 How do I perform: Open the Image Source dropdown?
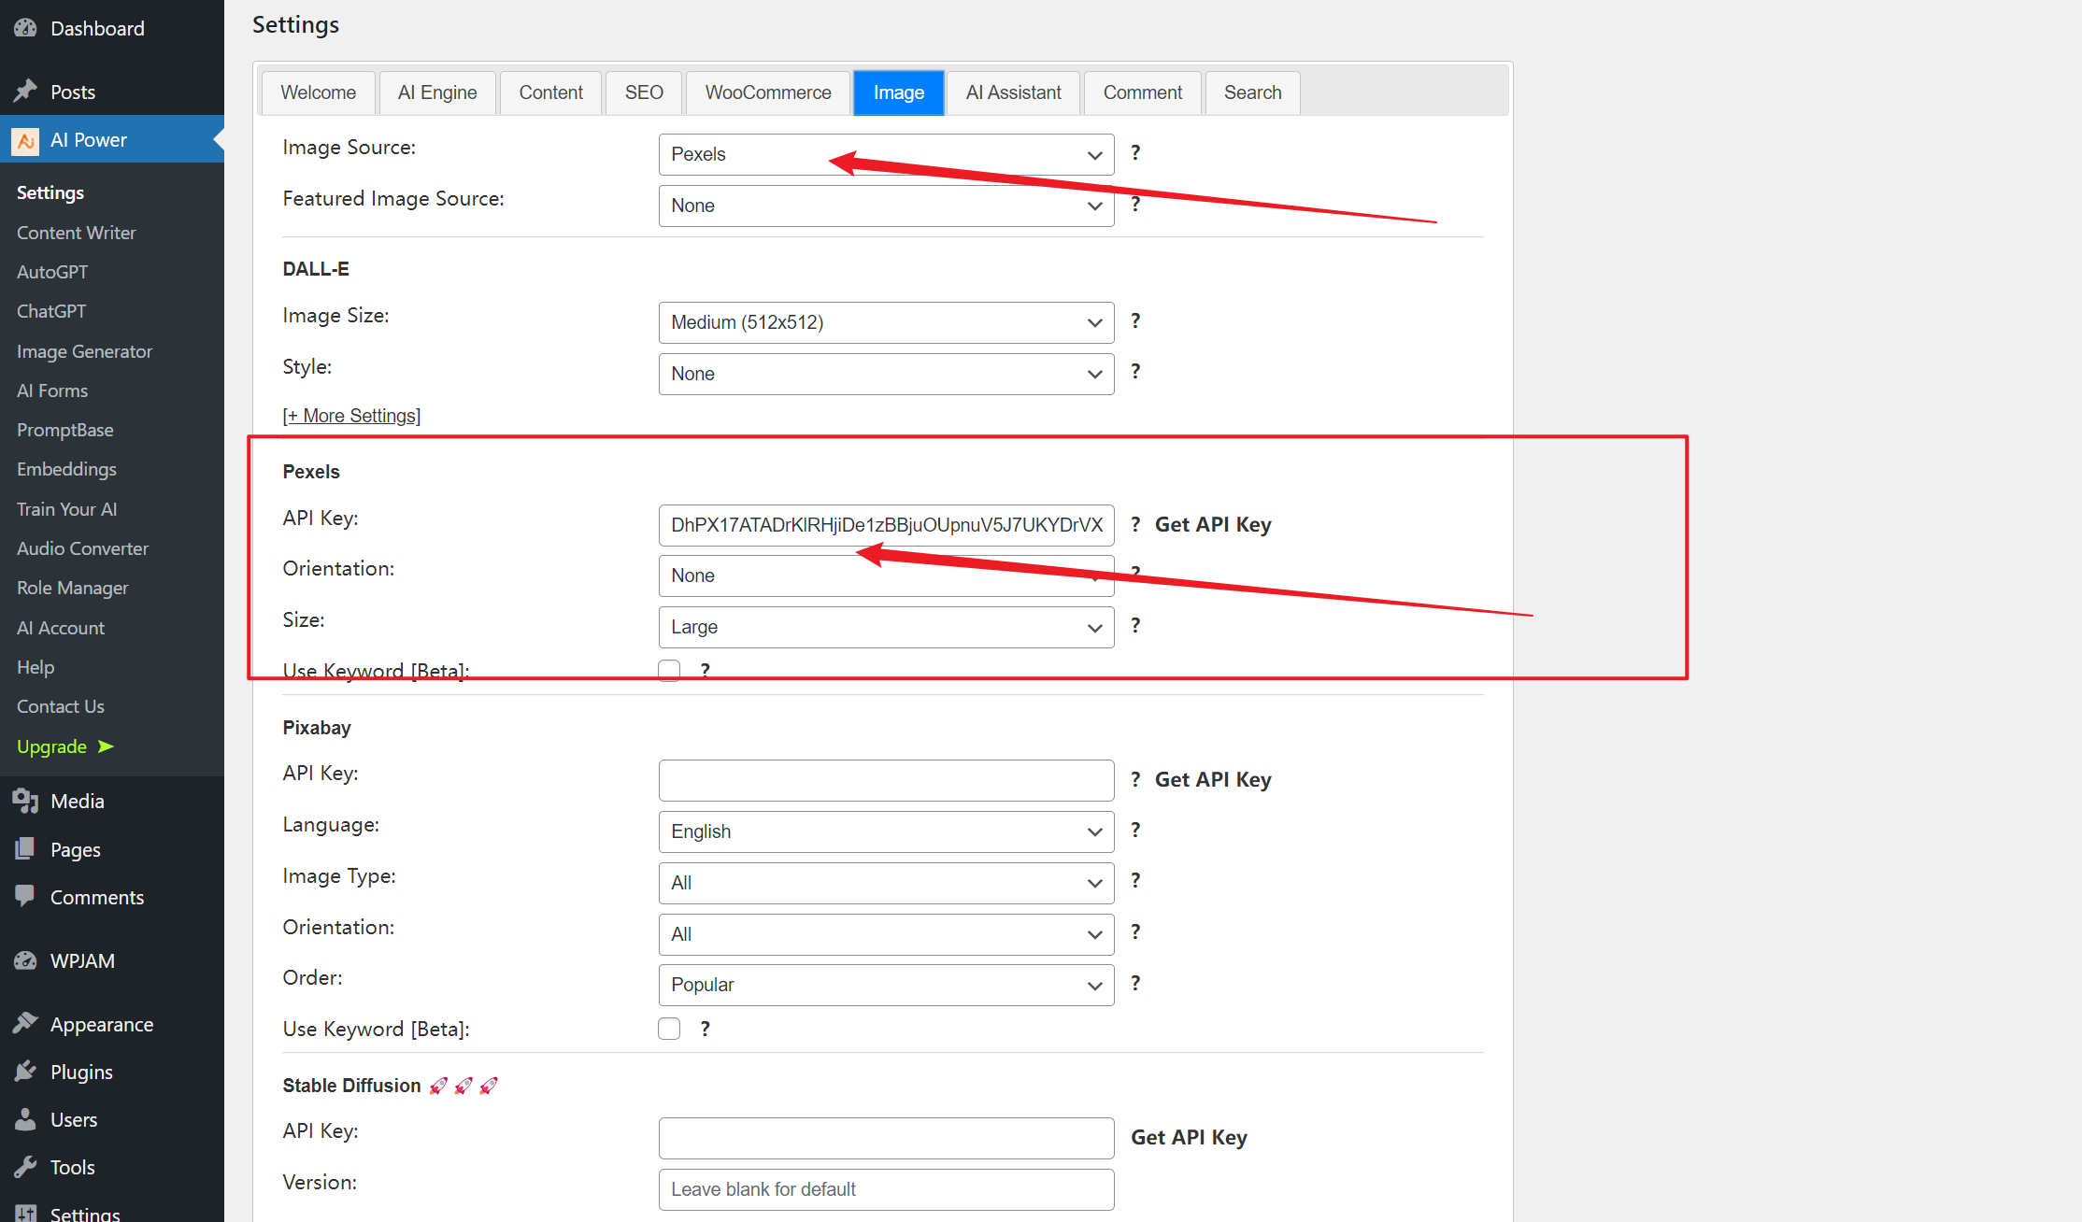[885, 154]
